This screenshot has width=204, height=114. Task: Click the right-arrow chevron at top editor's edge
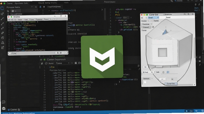click(x=102, y=9)
